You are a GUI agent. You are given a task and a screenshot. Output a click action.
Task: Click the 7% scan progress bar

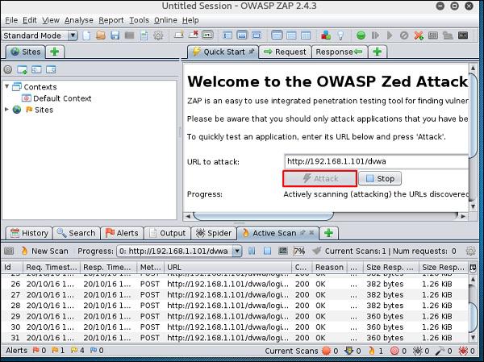(298, 251)
